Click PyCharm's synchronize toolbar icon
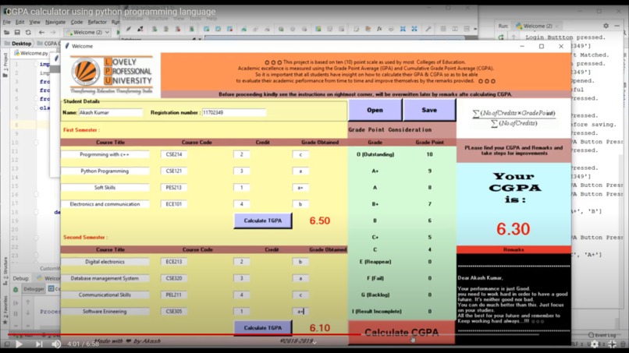 pos(28,32)
